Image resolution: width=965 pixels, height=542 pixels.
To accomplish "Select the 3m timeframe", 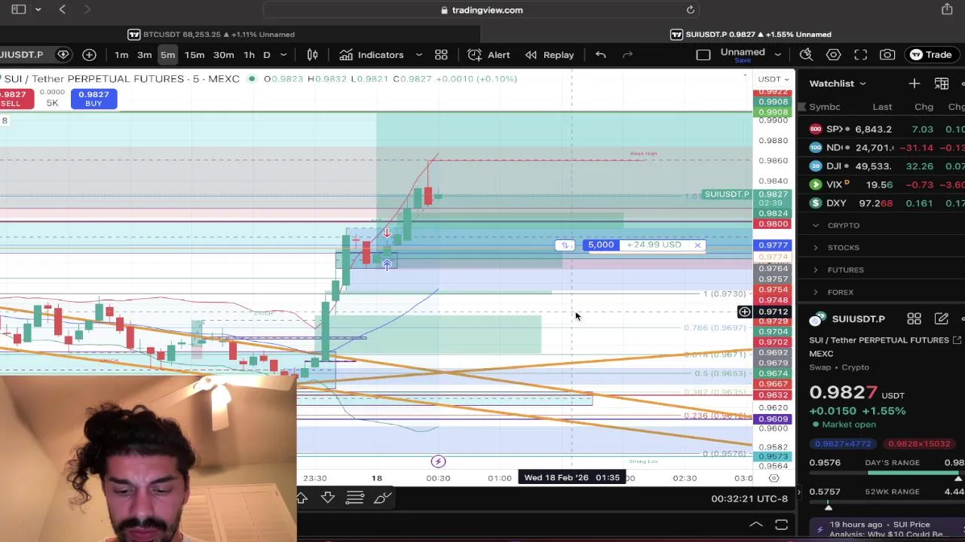I will coord(144,55).
